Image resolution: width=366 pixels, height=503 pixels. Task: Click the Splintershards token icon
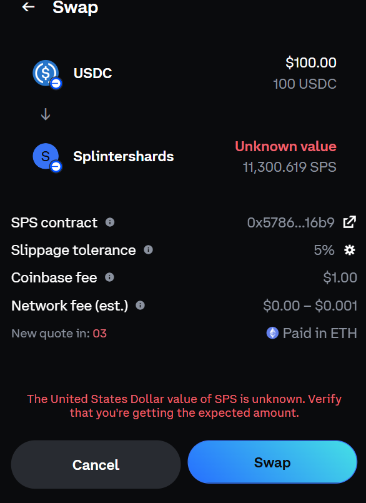pyautogui.click(x=46, y=156)
